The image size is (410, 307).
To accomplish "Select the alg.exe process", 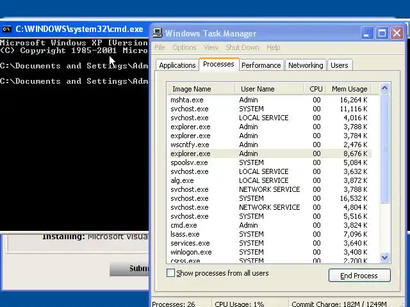I will [269, 180].
